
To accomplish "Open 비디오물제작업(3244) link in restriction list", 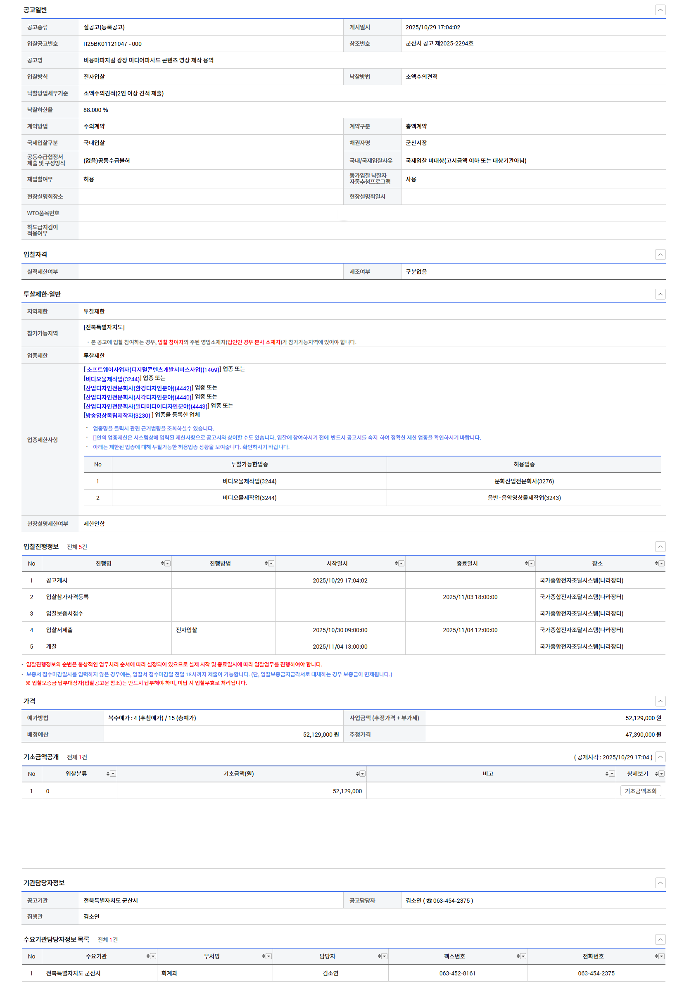I will [112, 379].
